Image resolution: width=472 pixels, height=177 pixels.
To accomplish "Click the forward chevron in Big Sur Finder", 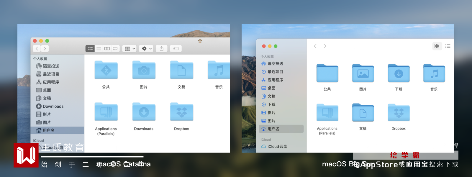I will pos(325,46).
